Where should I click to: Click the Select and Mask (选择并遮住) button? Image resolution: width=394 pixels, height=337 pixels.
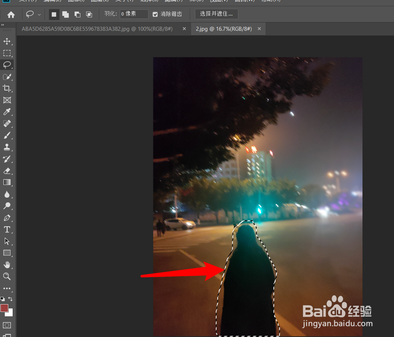click(216, 14)
